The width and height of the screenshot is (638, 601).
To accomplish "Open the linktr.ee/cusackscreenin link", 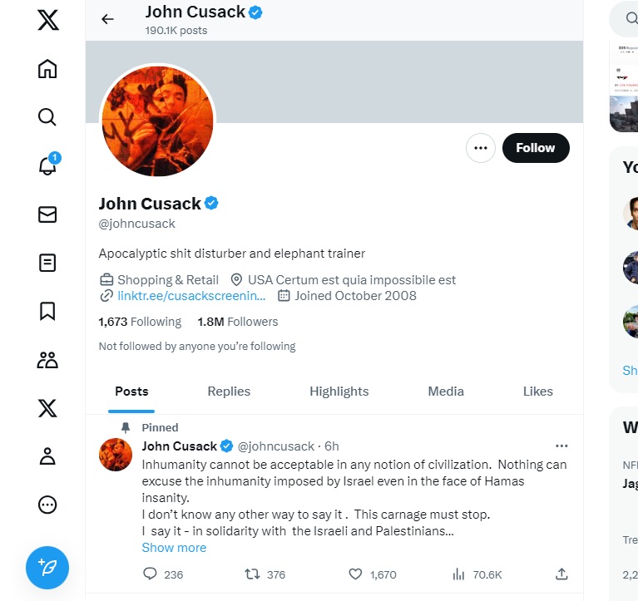I will [191, 296].
